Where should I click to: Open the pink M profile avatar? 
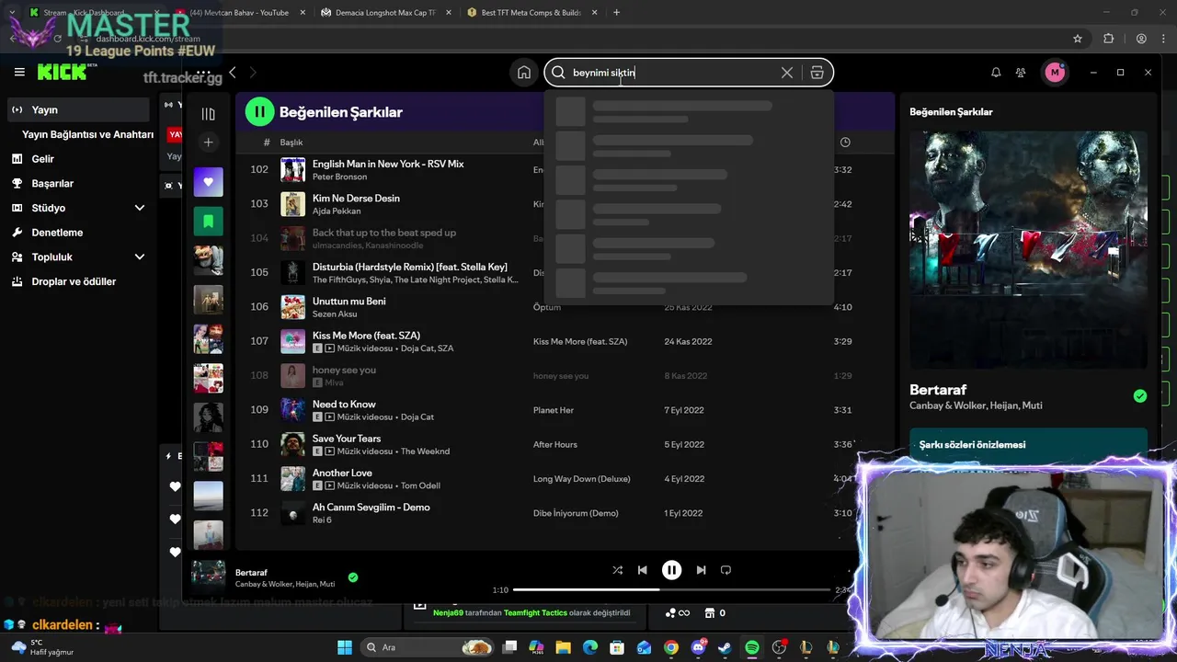coord(1055,73)
